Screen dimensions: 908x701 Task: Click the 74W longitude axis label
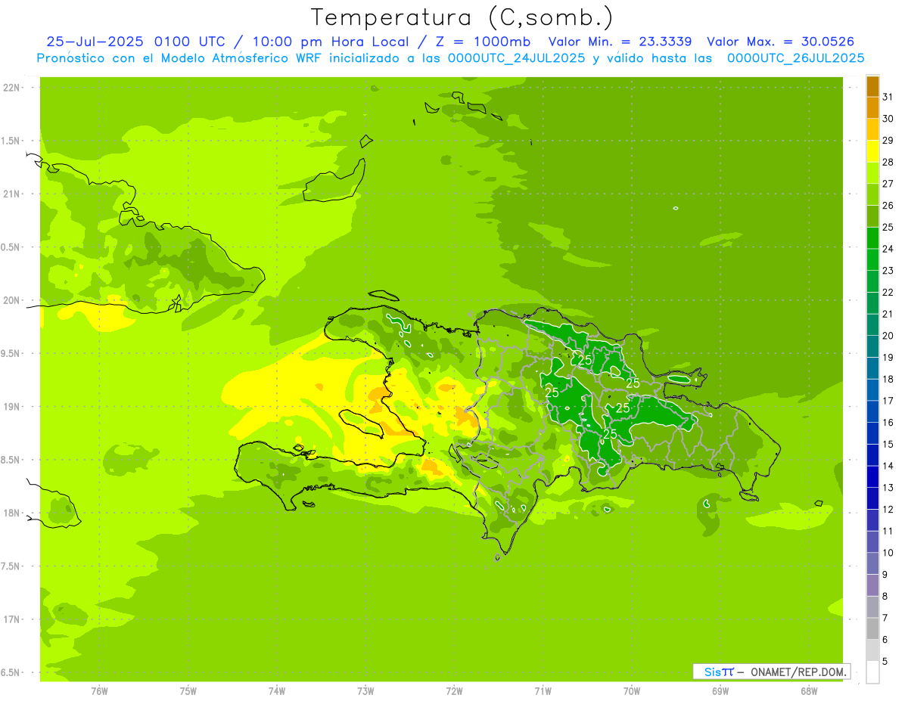[277, 691]
